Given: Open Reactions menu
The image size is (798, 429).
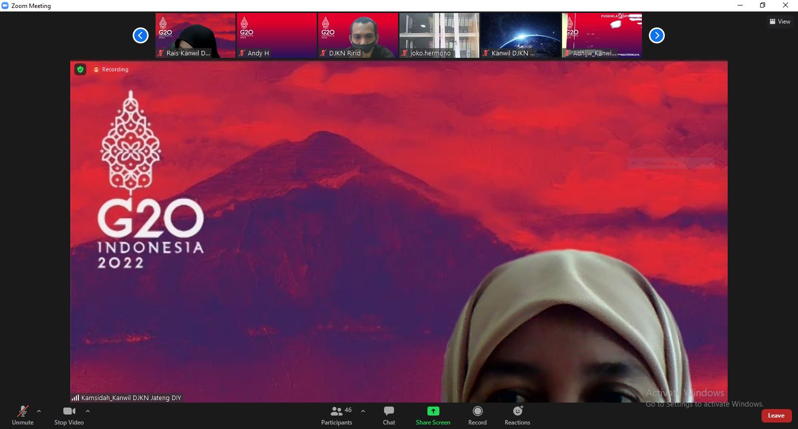Looking at the screenshot, I should coord(517,415).
